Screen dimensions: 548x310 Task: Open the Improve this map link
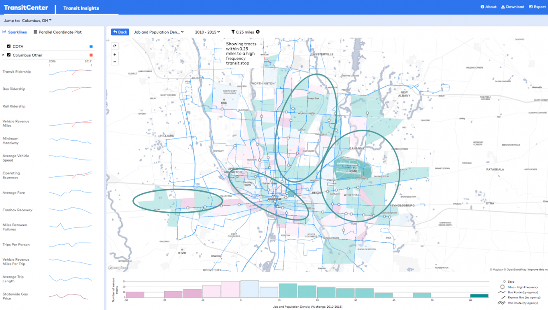pos(538,269)
